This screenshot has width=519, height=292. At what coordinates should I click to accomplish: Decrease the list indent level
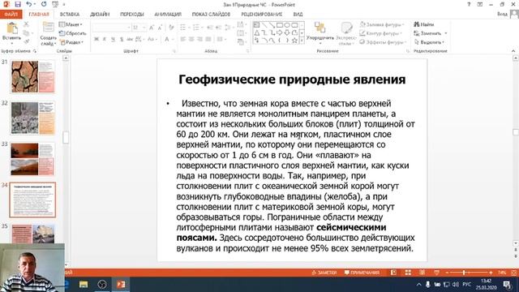pos(210,28)
